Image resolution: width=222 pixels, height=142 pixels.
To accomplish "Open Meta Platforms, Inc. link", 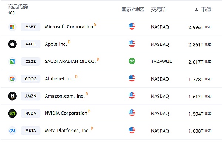I will click(67, 131).
